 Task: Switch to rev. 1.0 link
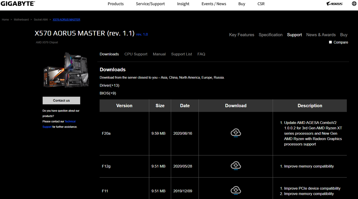coord(142,34)
